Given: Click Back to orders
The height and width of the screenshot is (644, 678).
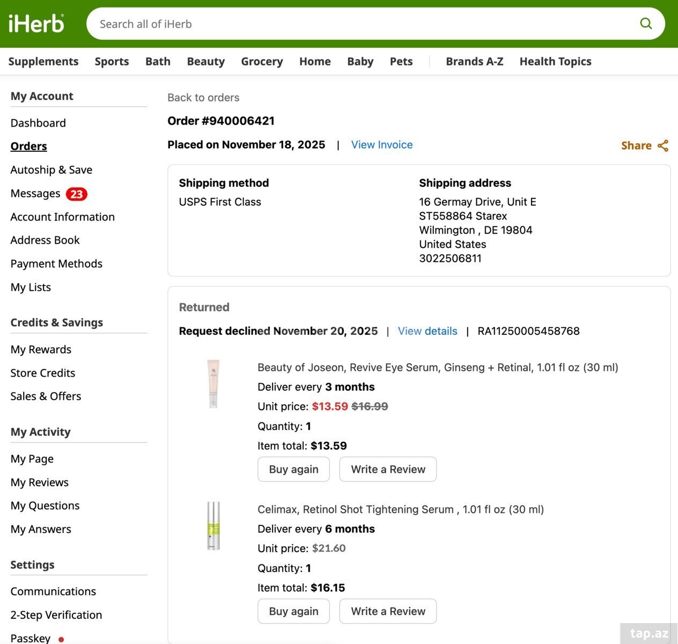Looking at the screenshot, I should [203, 98].
